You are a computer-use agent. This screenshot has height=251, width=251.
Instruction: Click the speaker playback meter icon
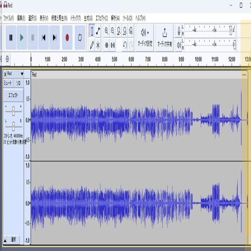(x=179, y=45)
